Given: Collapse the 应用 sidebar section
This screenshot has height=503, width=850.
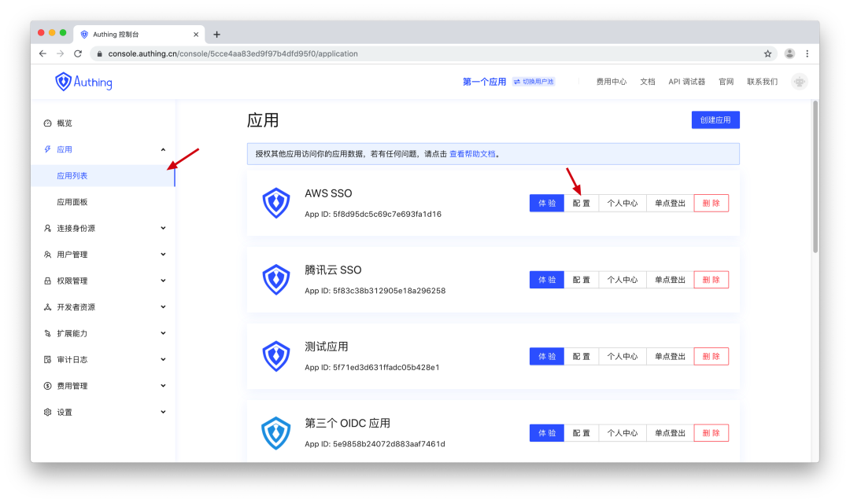Looking at the screenshot, I should point(163,149).
